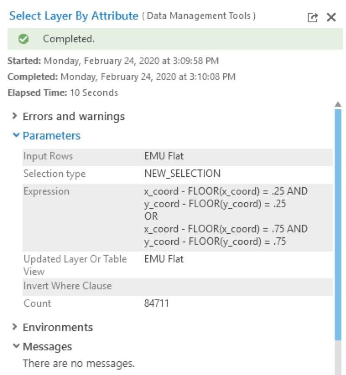
Task: Click the Select Layer By Attribute title
Action: [74, 16]
